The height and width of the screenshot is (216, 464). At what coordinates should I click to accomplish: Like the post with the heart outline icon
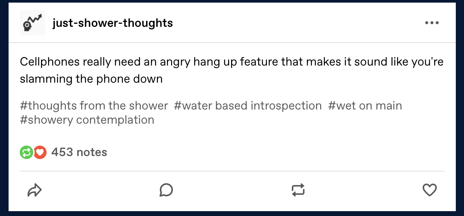(x=429, y=190)
